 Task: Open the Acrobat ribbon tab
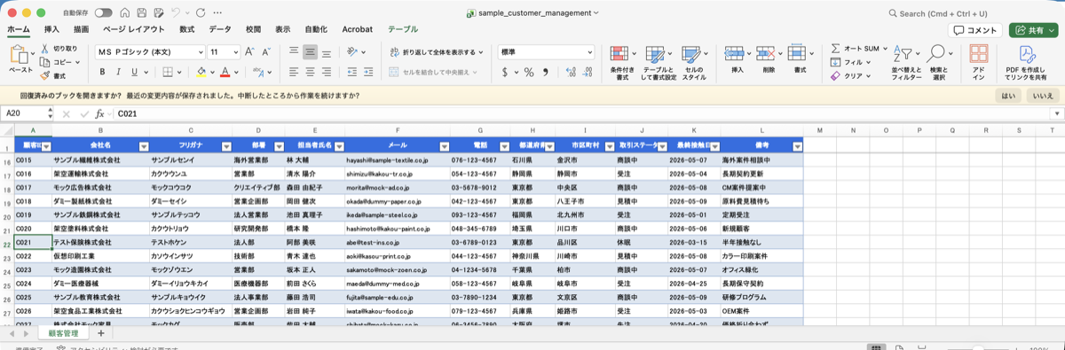pyautogui.click(x=358, y=29)
